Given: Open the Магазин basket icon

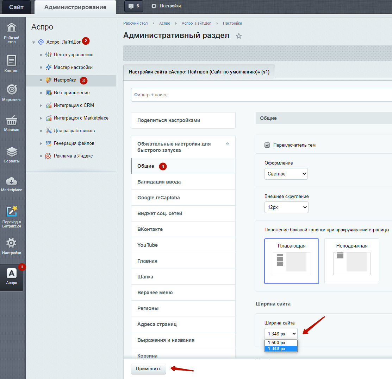Looking at the screenshot, I should tap(12, 120).
